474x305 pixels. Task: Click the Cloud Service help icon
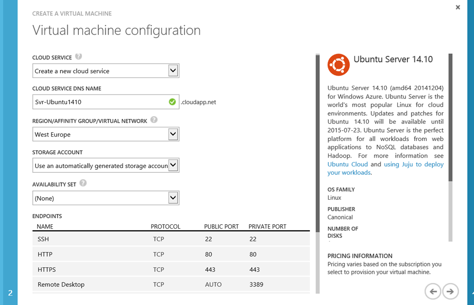point(79,56)
